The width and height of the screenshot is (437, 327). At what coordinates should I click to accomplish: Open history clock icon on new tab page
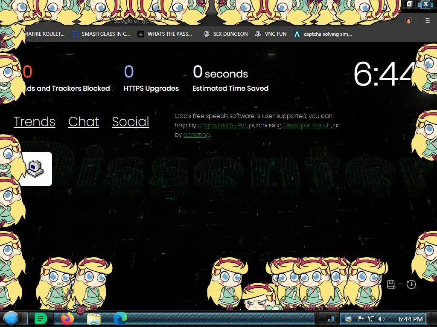[411, 284]
